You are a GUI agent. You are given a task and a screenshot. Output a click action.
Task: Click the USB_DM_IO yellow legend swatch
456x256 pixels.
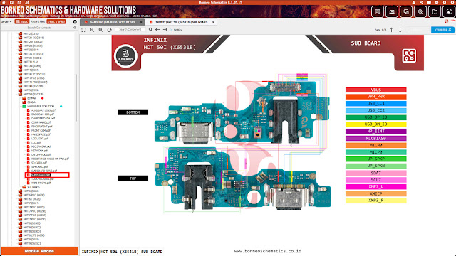point(375,124)
